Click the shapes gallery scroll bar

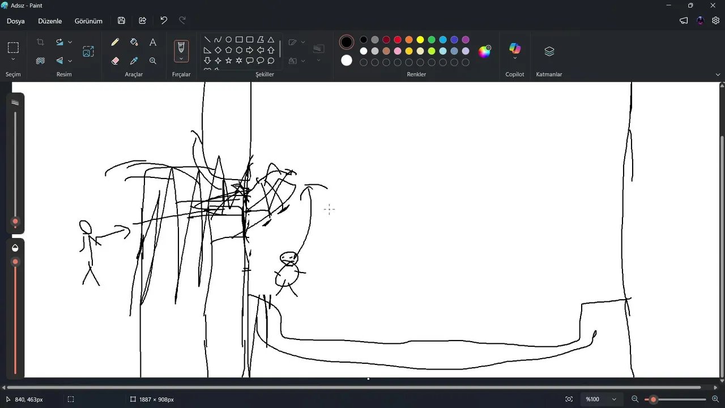(280, 48)
